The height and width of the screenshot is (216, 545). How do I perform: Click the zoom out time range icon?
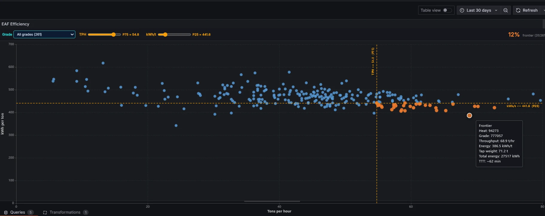506,10
